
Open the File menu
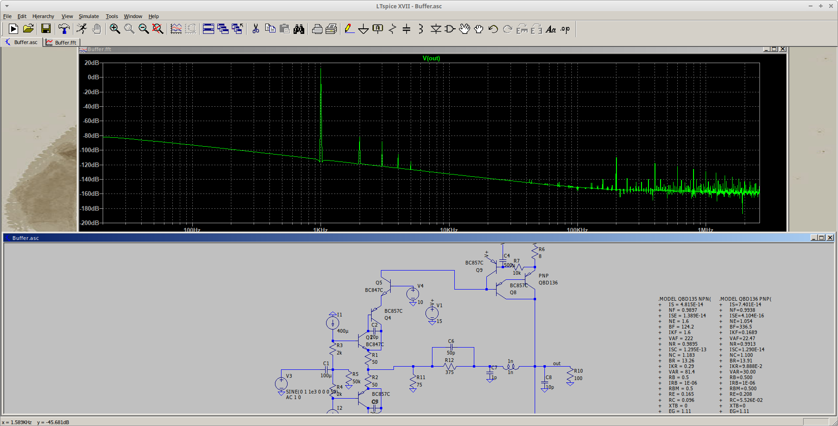[x=7, y=16]
